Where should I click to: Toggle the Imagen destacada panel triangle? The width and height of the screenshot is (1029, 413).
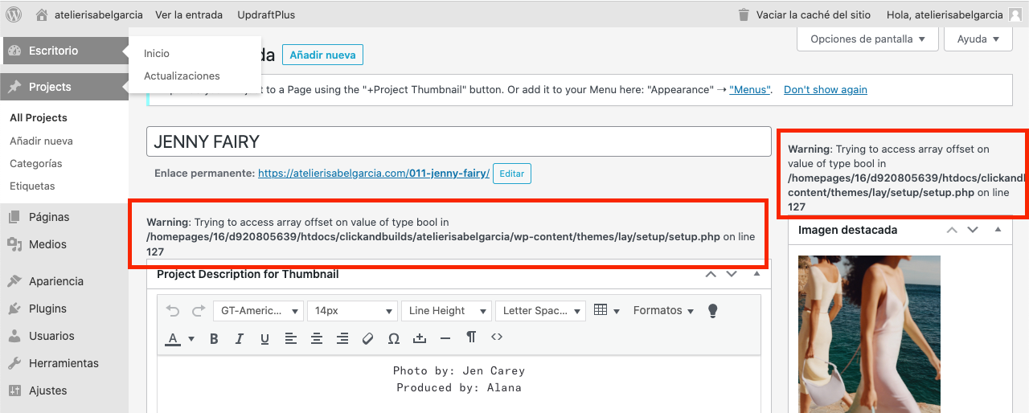pos(998,230)
